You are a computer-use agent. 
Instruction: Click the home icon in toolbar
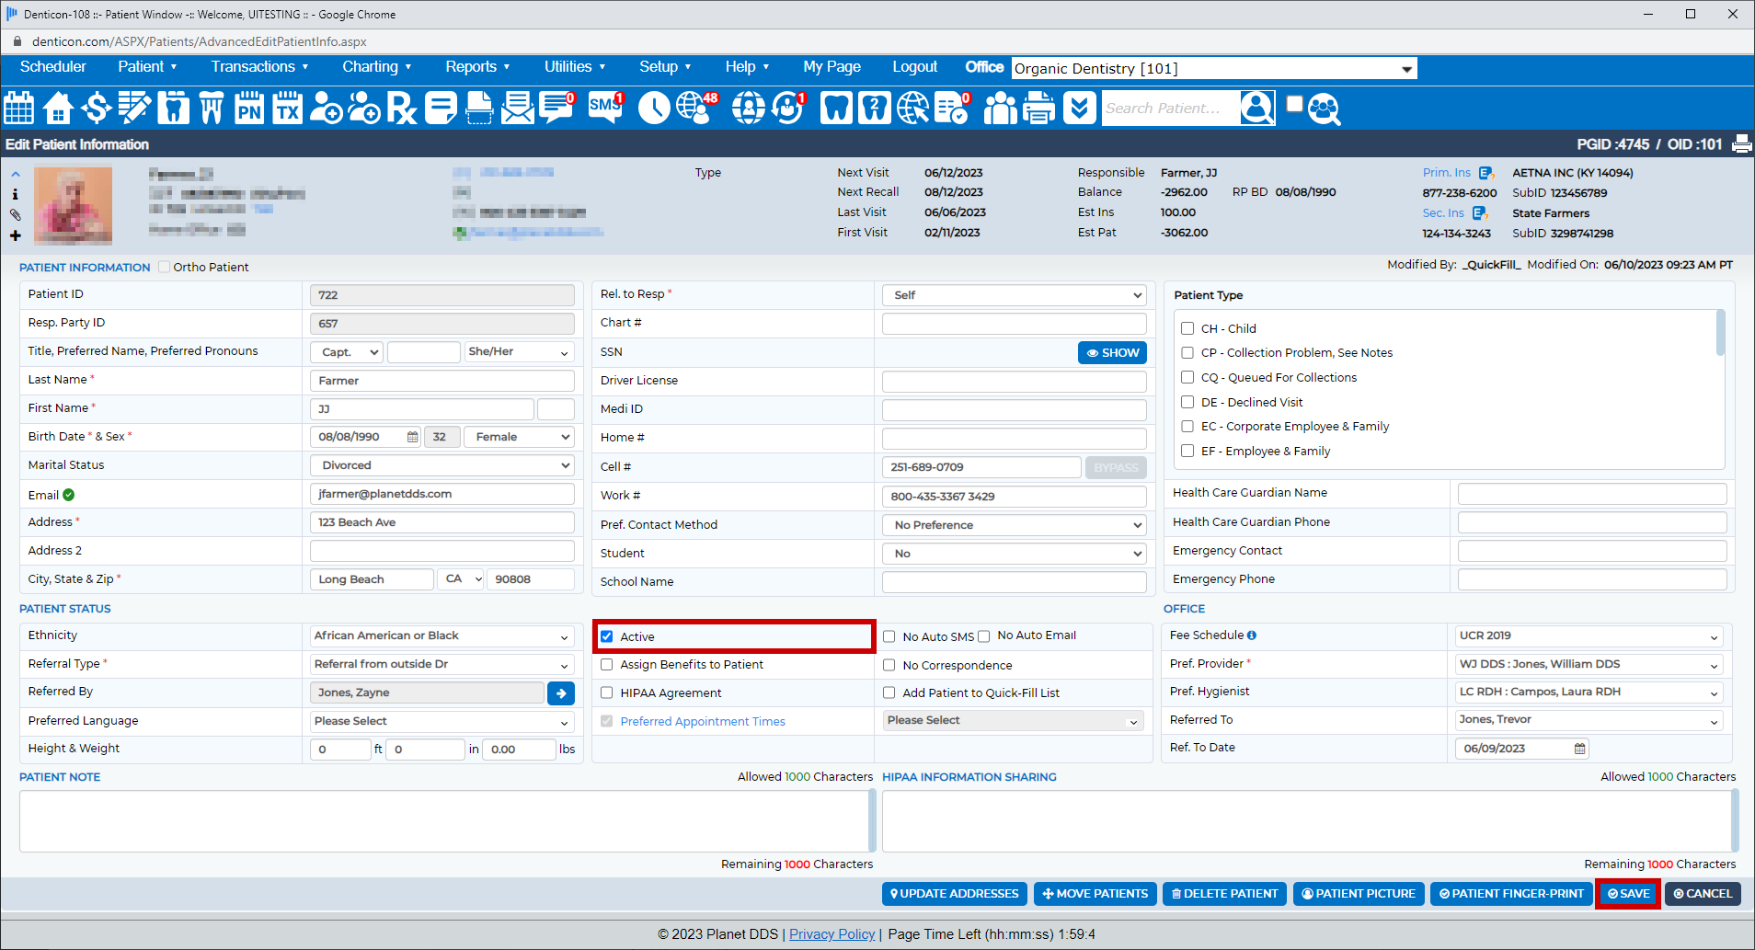pos(58,109)
